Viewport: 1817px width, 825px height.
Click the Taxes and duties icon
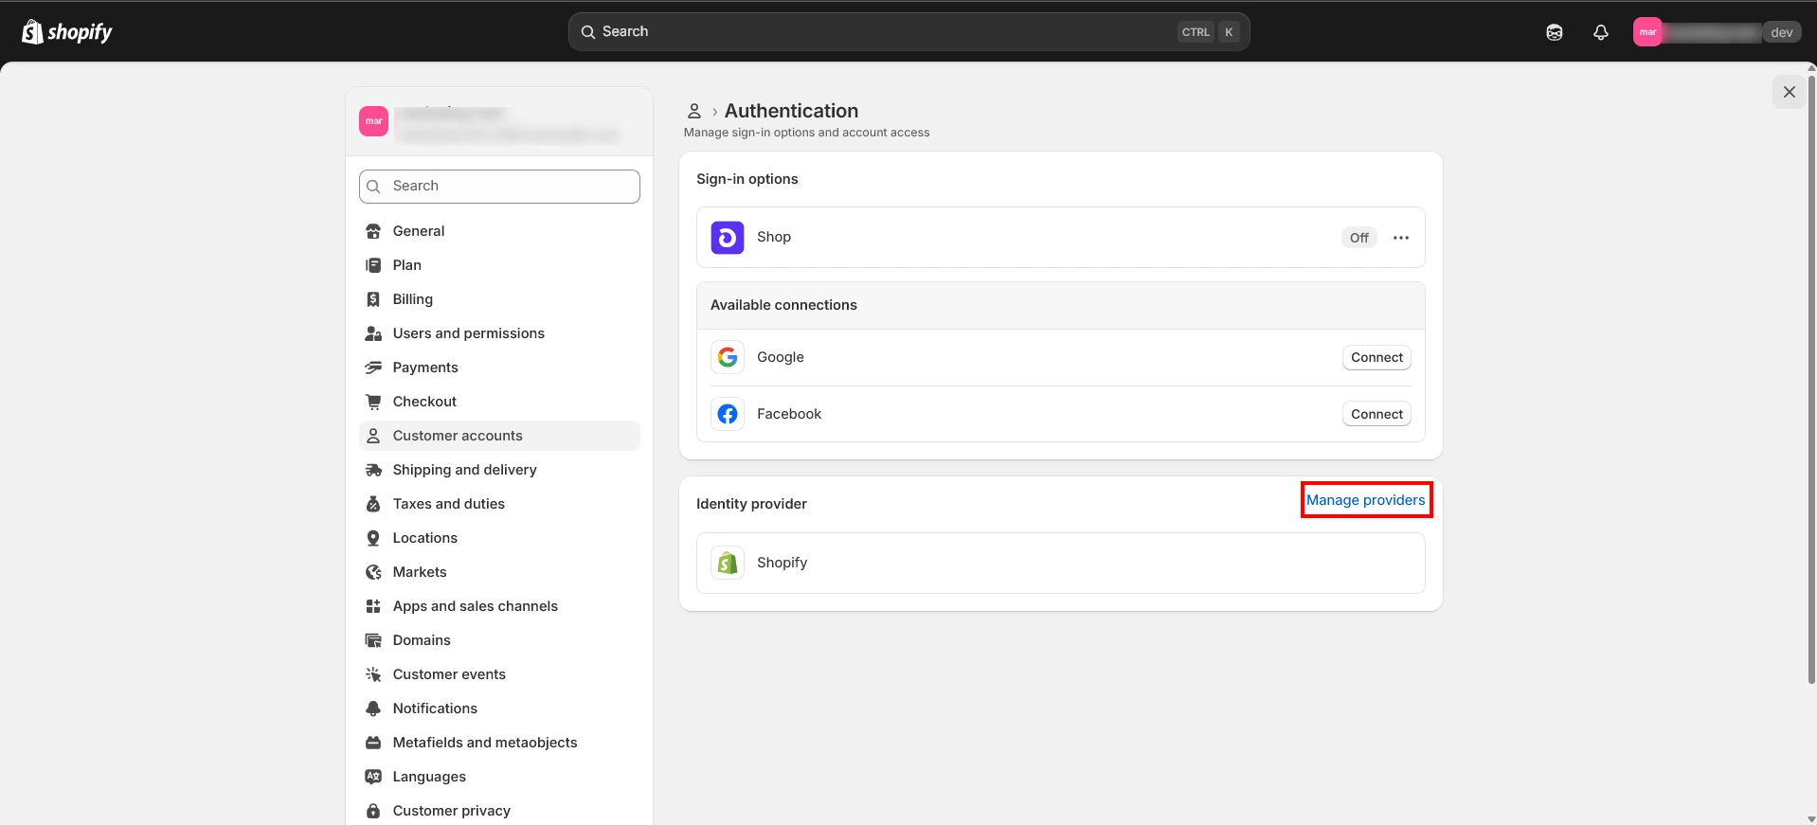[x=373, y=504]
